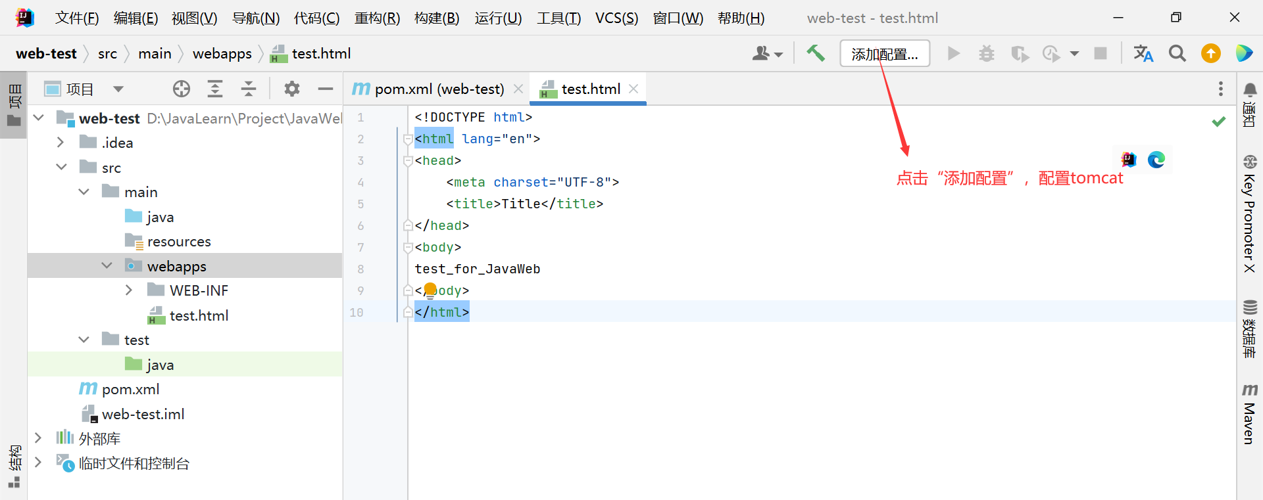1263x500 pixels.
Task: Click webapps breadcrumb in navigation bar
Action: pos(222,53)
